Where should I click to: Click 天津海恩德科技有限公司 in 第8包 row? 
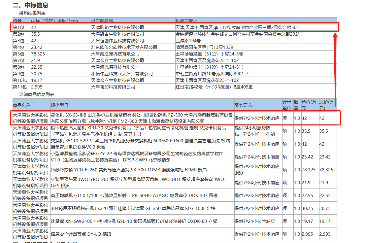point(116,67)
